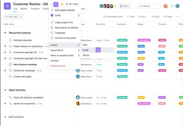Viewport: 183px width, 126px height.
Task: Collapse the Recurrent pieces section
Action: (x=5, y=33)
